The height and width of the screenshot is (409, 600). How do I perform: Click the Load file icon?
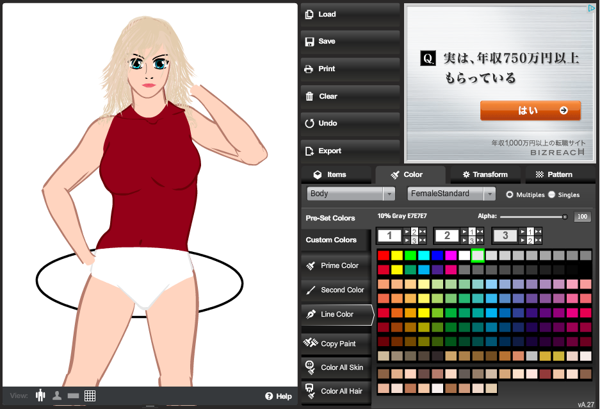coord(309,14)
